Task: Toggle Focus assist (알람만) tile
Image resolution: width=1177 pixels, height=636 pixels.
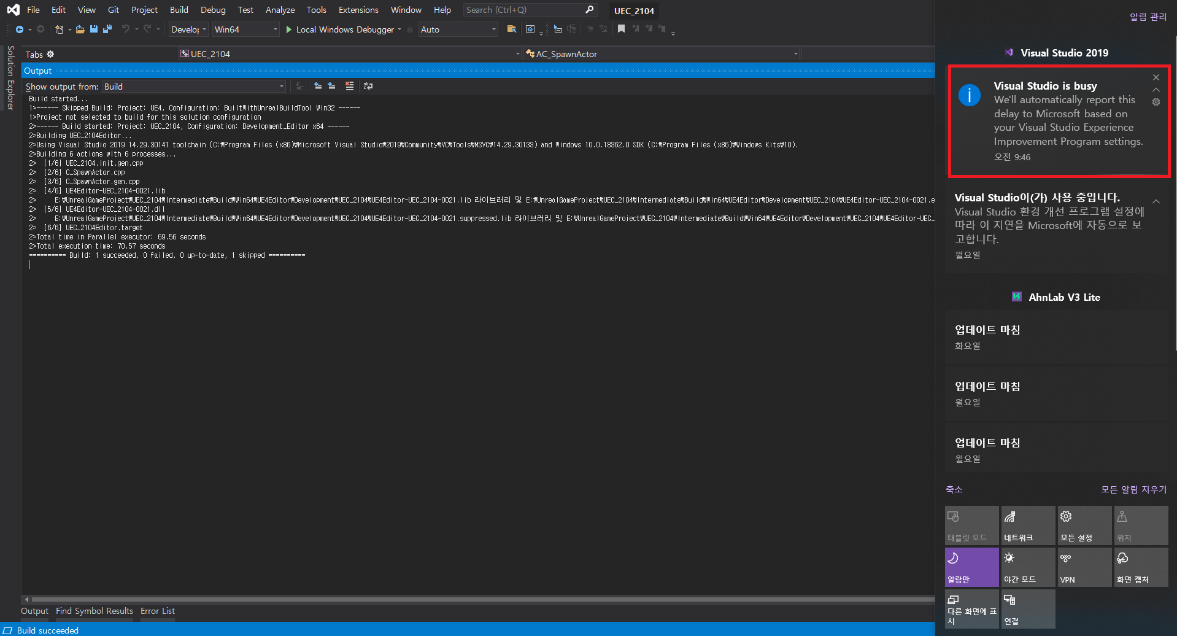Action: [971, 567]
